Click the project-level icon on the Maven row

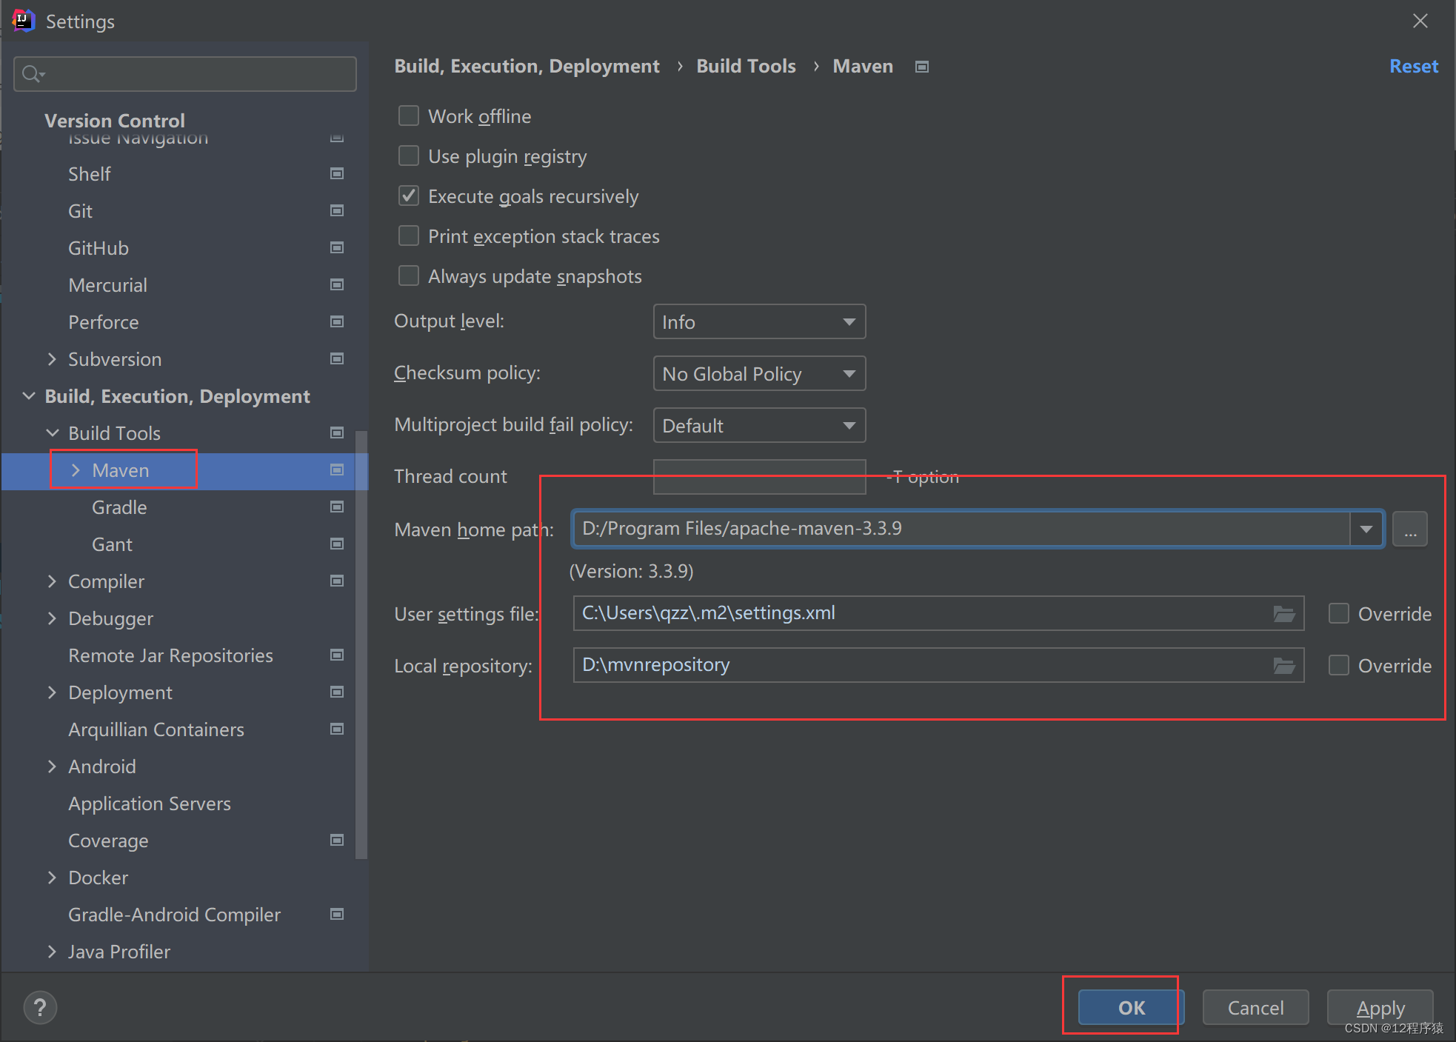pyautogui.click(x=337, y=470)
